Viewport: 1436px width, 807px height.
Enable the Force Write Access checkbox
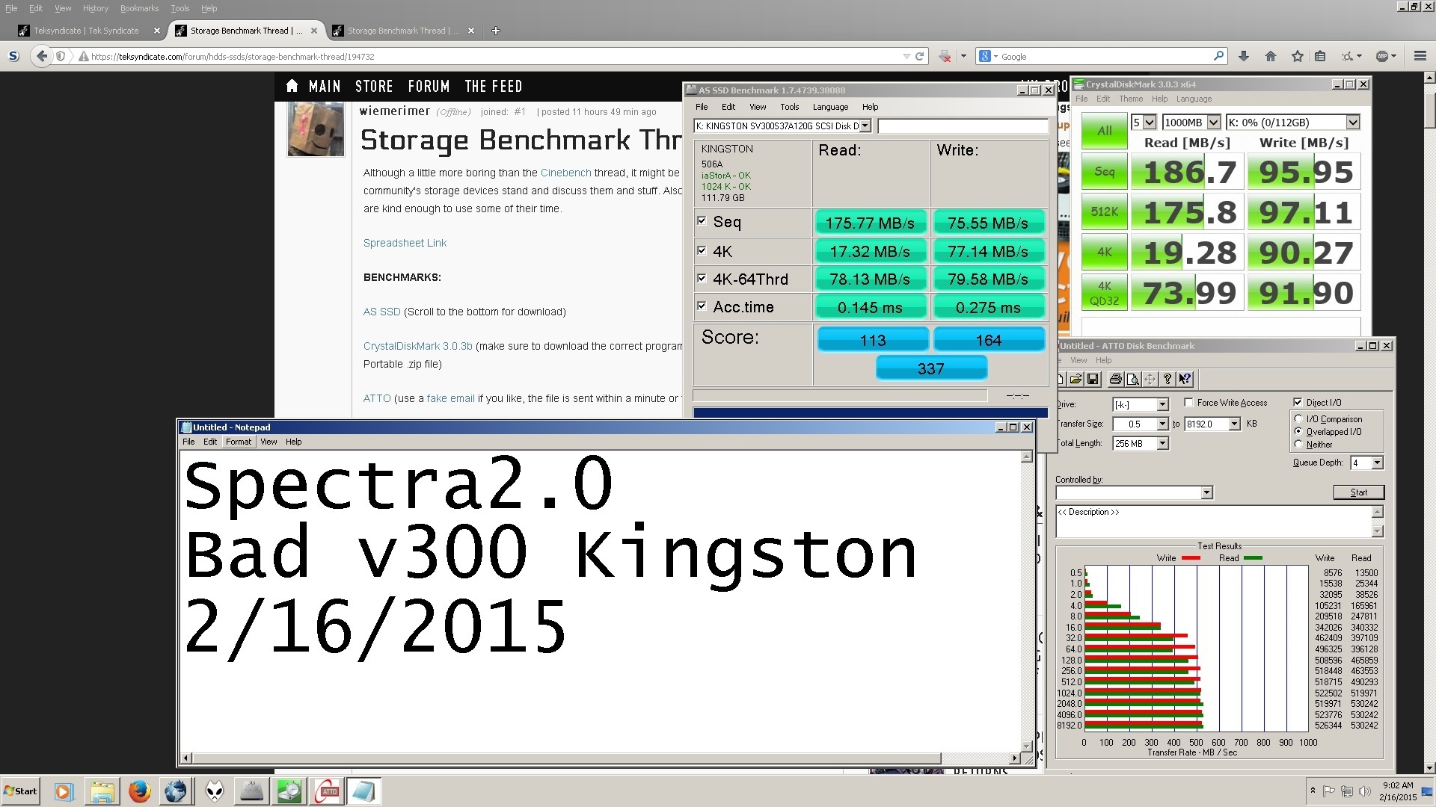[x=1188, y=403]
